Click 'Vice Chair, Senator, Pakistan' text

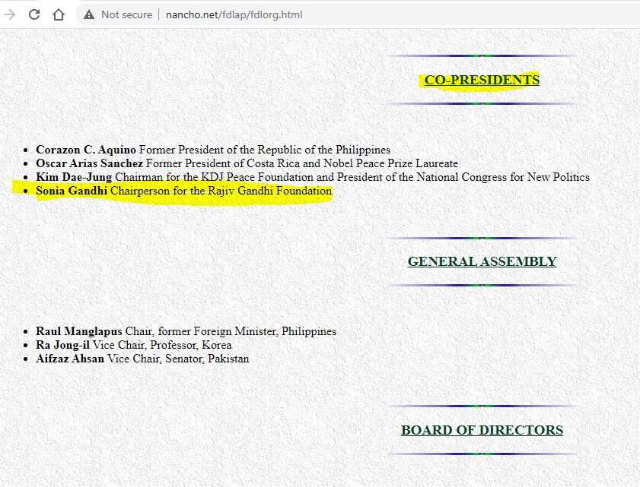point(178,359)
